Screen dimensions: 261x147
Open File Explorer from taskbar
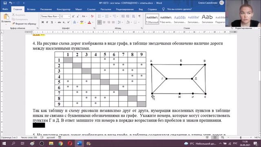(x=51, y=143)
